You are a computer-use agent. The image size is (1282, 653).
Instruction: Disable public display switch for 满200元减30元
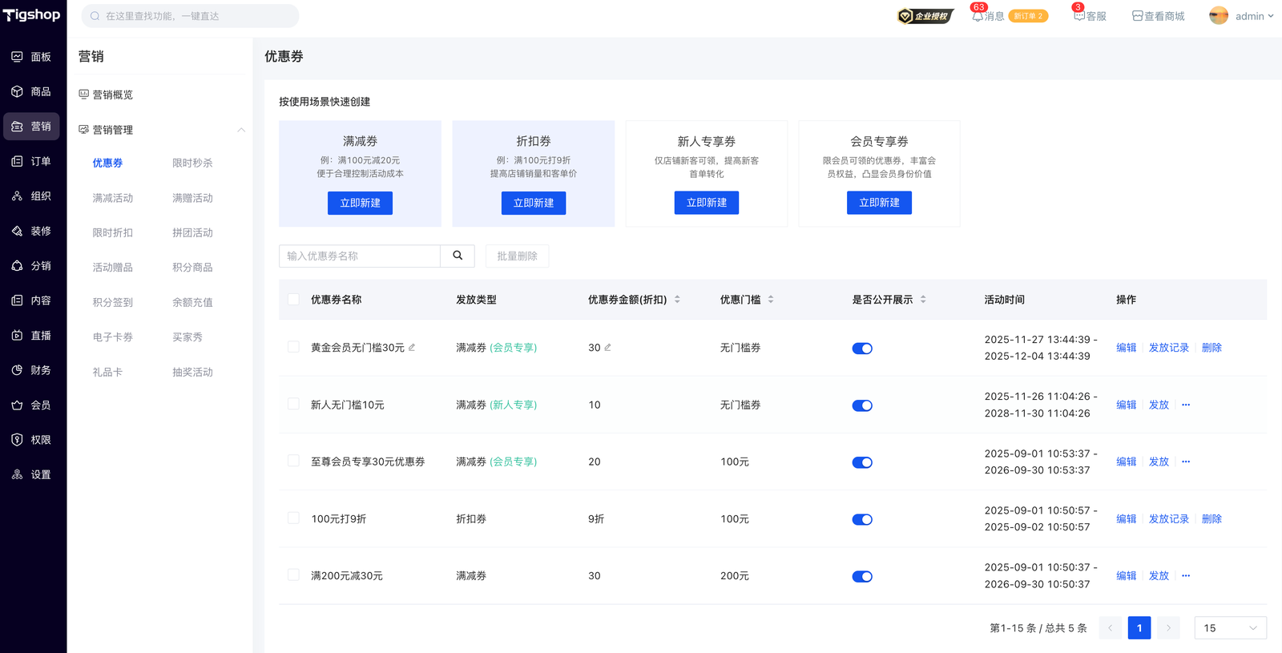click(x=862, y=577)
